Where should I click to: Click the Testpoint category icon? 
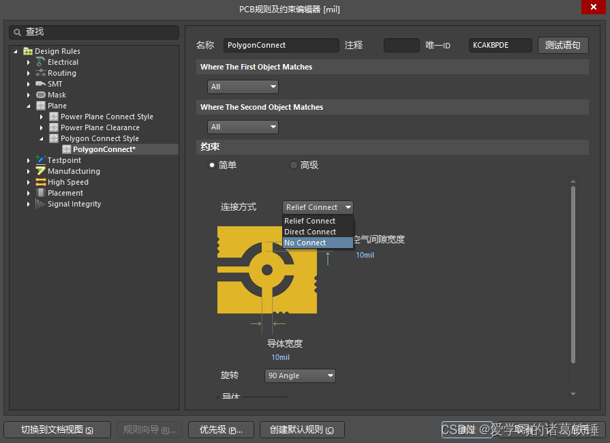point(41,160)
